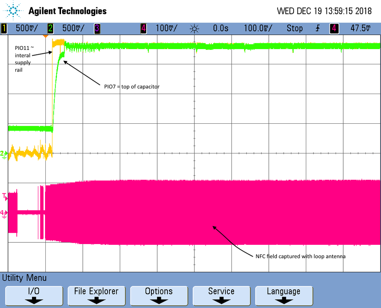Viewport: 381px width, 308px height.
Task: Click channel 2 ground level marker
Action: point(4,154)
